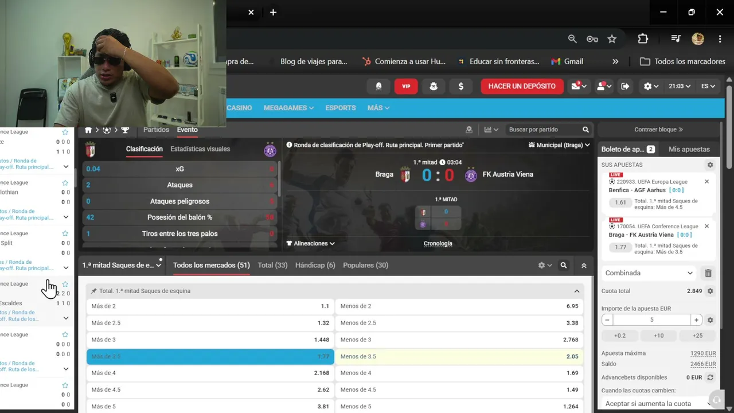Open the ESPORTS menu item
This screenshot has width=734, height=413.
341,108
